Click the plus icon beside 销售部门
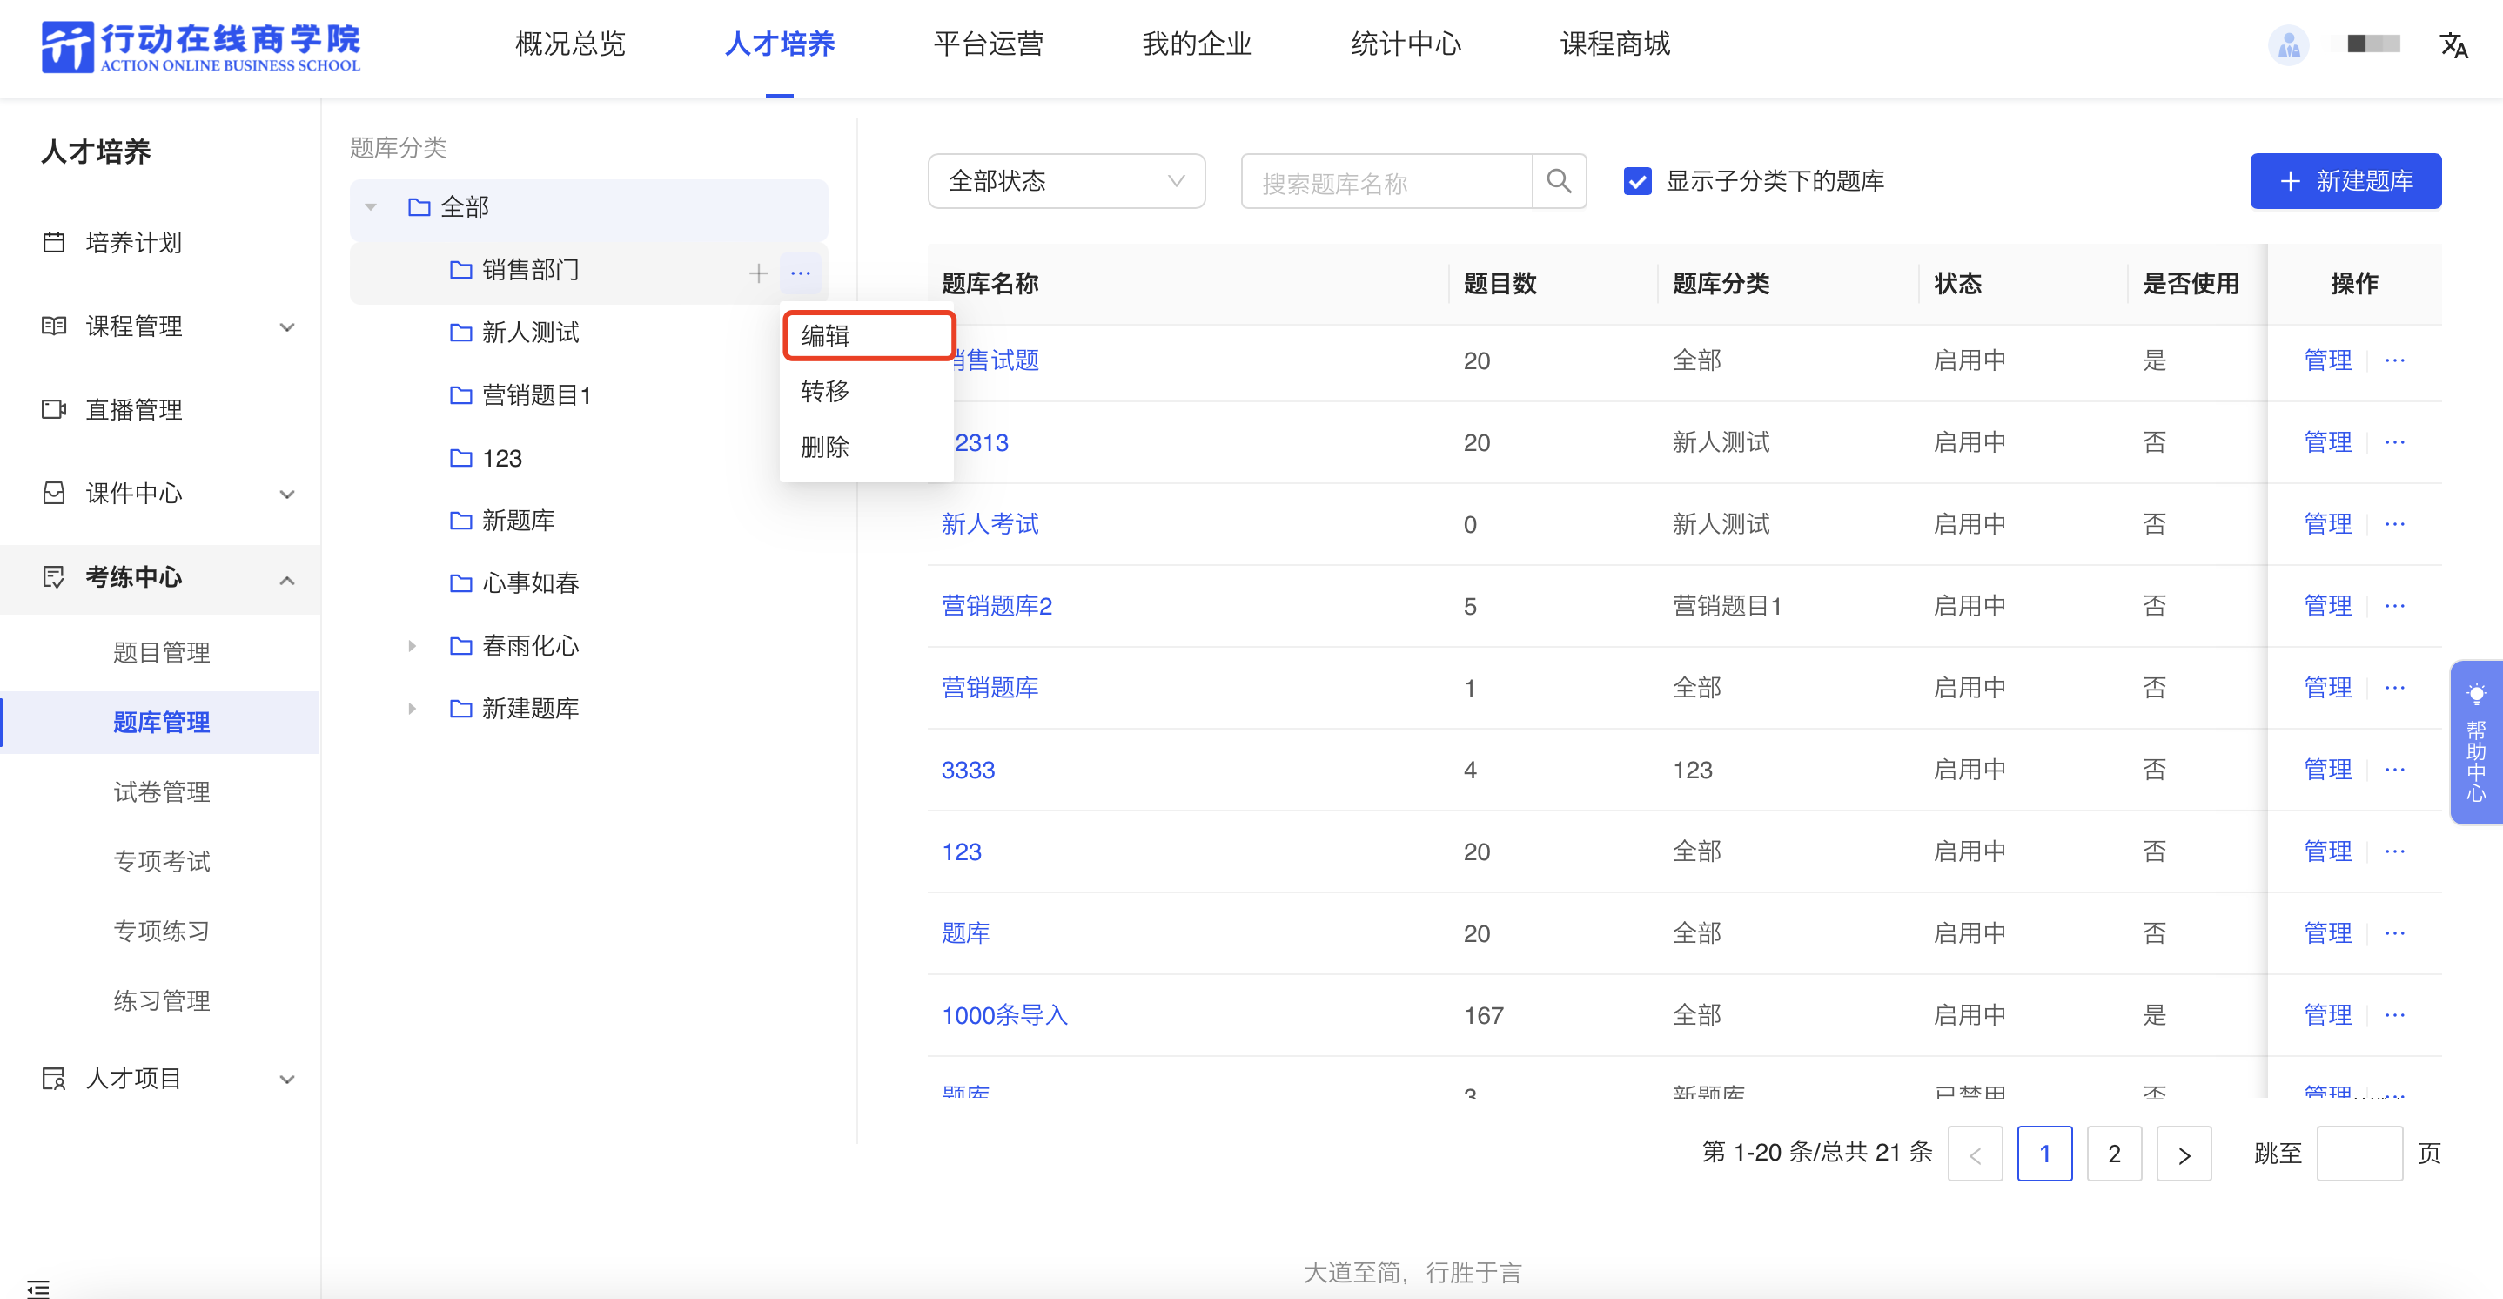2503x1299 pixels. coord(758,273)
